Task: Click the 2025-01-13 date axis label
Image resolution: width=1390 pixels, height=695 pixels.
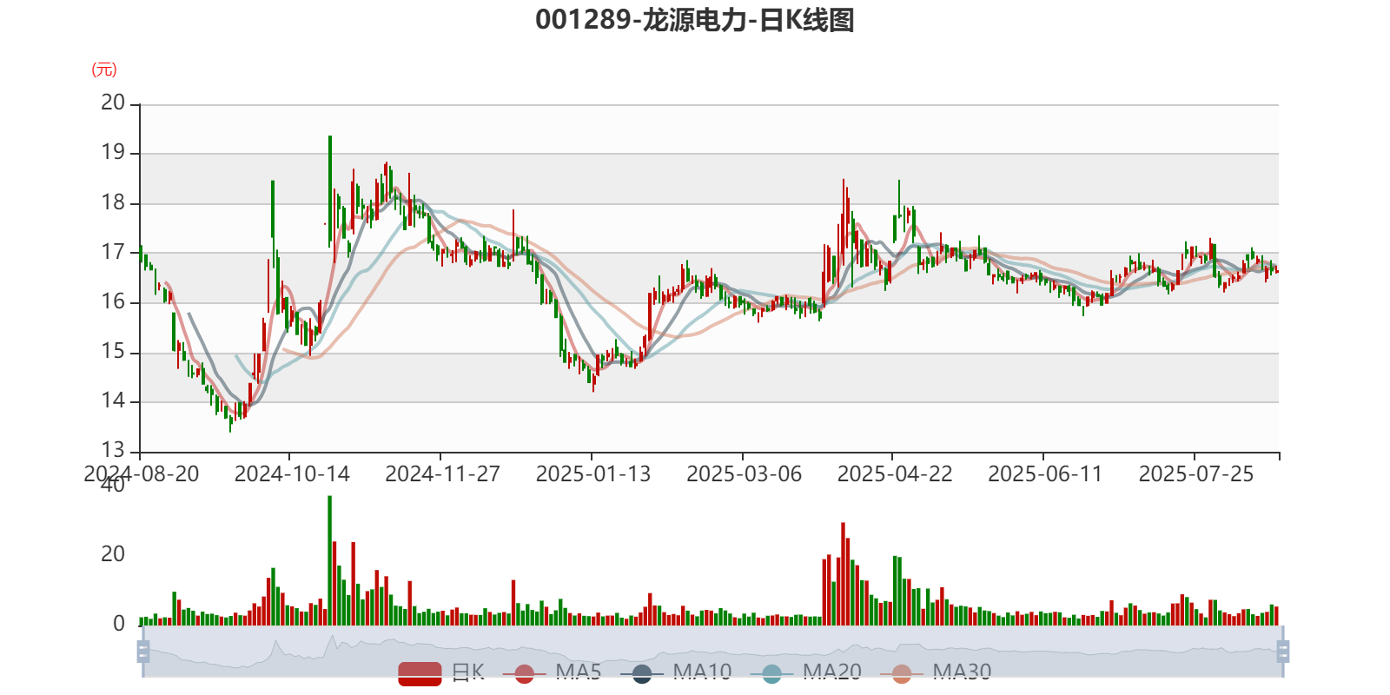Action: point(593,473)
